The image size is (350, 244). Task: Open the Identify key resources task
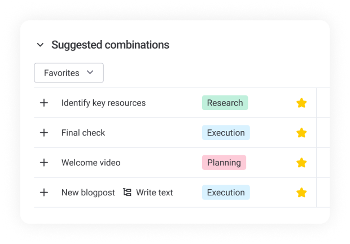click(103, 103)
